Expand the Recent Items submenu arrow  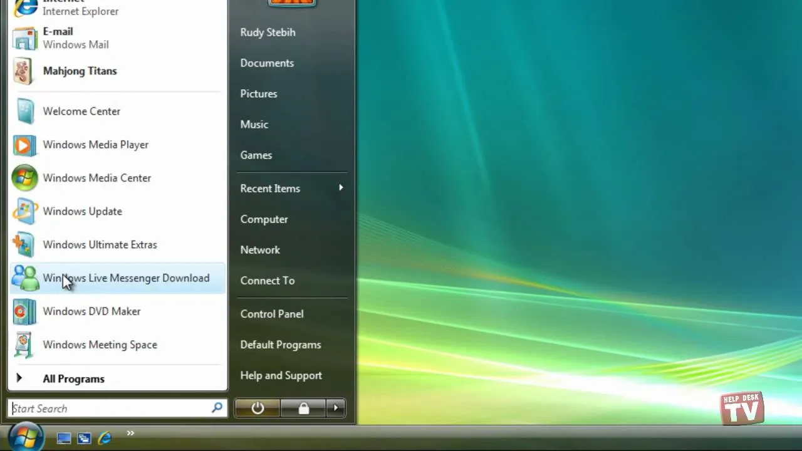341,187
